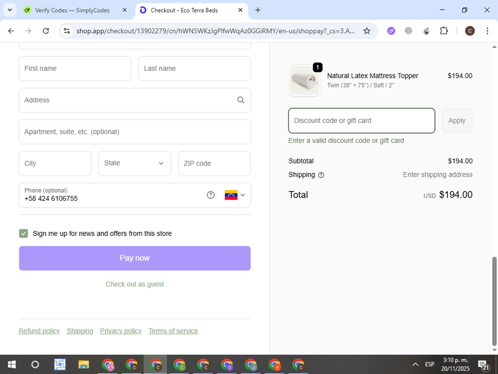Click Check out as guest link
Viewport: 498px width, 374px height.
(x=134, y=284)
